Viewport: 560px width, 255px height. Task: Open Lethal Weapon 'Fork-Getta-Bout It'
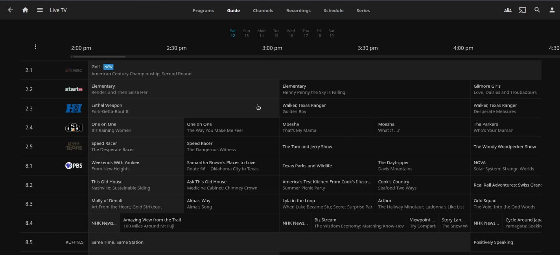[x=184, y=108]
